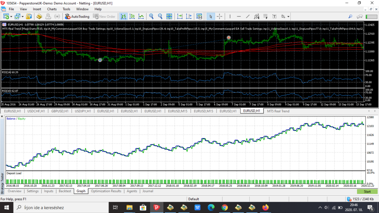Open the Inputs tab in Strategy Tester

point(49,191)
